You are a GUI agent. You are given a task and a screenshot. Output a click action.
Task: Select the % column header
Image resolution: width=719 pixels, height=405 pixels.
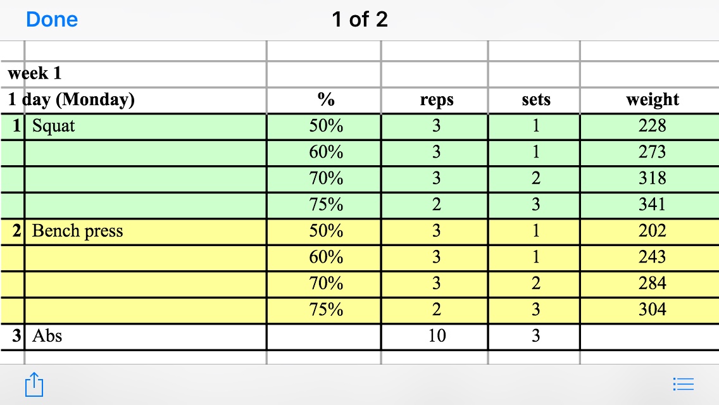tap(326, 100)
